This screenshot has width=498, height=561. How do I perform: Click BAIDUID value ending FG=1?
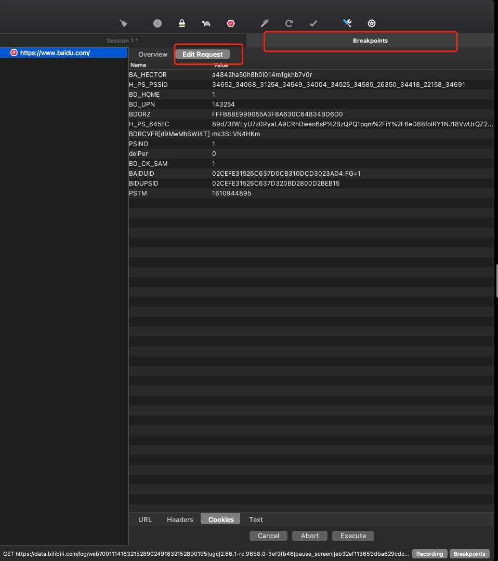(x=286, y=174)
